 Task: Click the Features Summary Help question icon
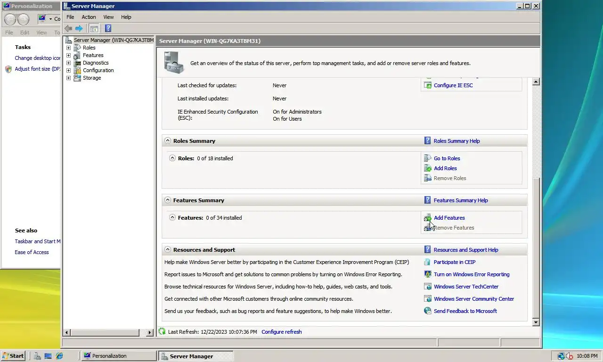(x=427, y=200)
